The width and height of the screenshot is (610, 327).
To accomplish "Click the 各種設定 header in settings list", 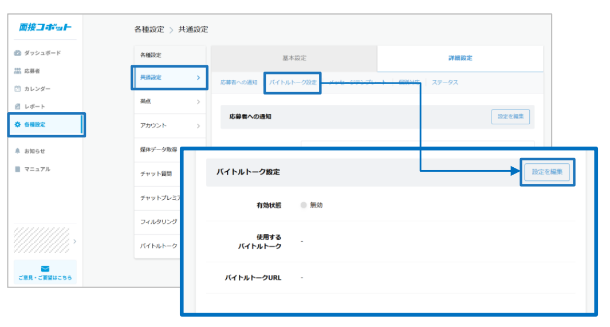I will (151, 55).
